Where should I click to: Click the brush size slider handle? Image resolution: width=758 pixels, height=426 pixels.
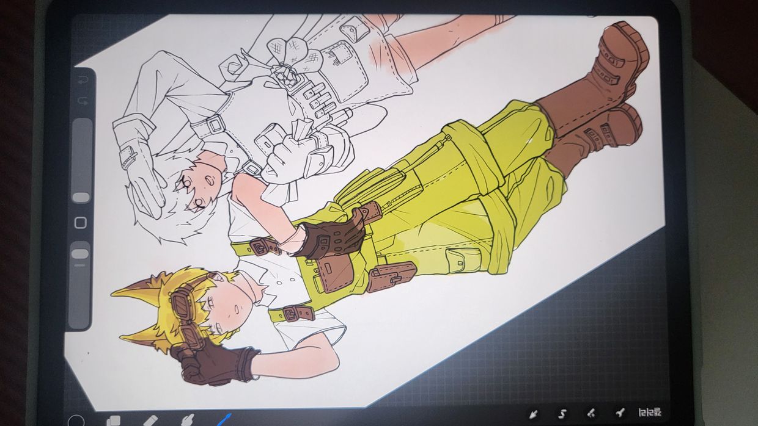click(81, 197)
